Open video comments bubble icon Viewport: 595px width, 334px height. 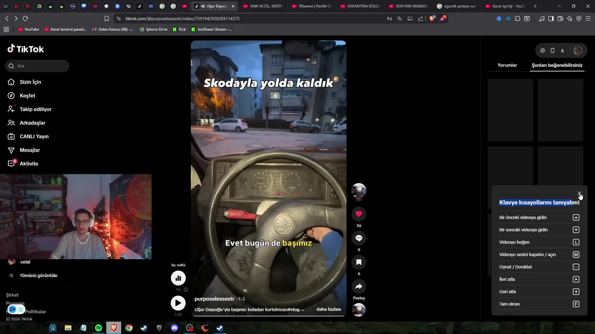pos(359,238)
